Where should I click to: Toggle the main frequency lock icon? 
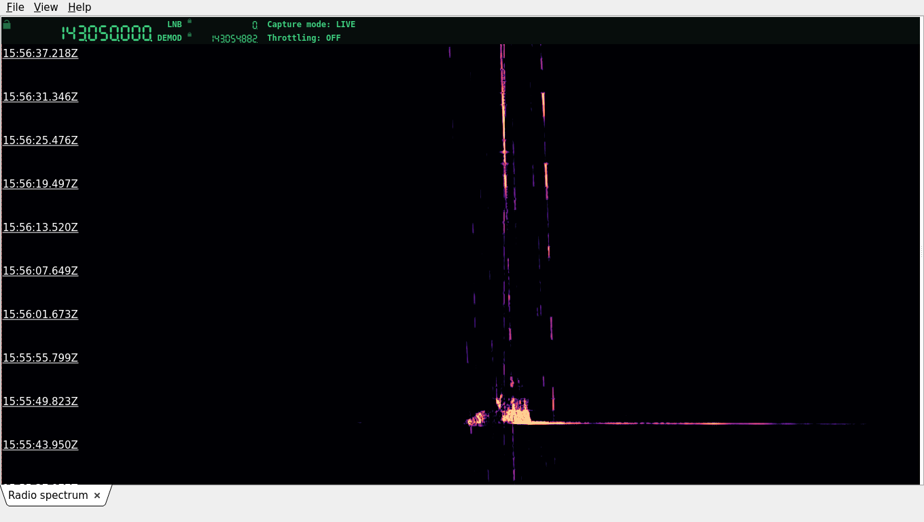click(x=7, y=24)
